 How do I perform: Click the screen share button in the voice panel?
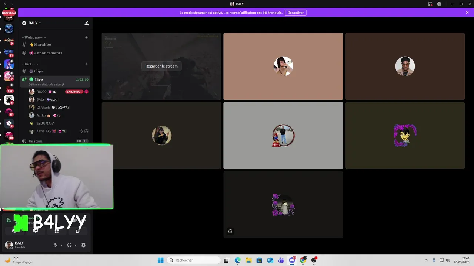36,231
